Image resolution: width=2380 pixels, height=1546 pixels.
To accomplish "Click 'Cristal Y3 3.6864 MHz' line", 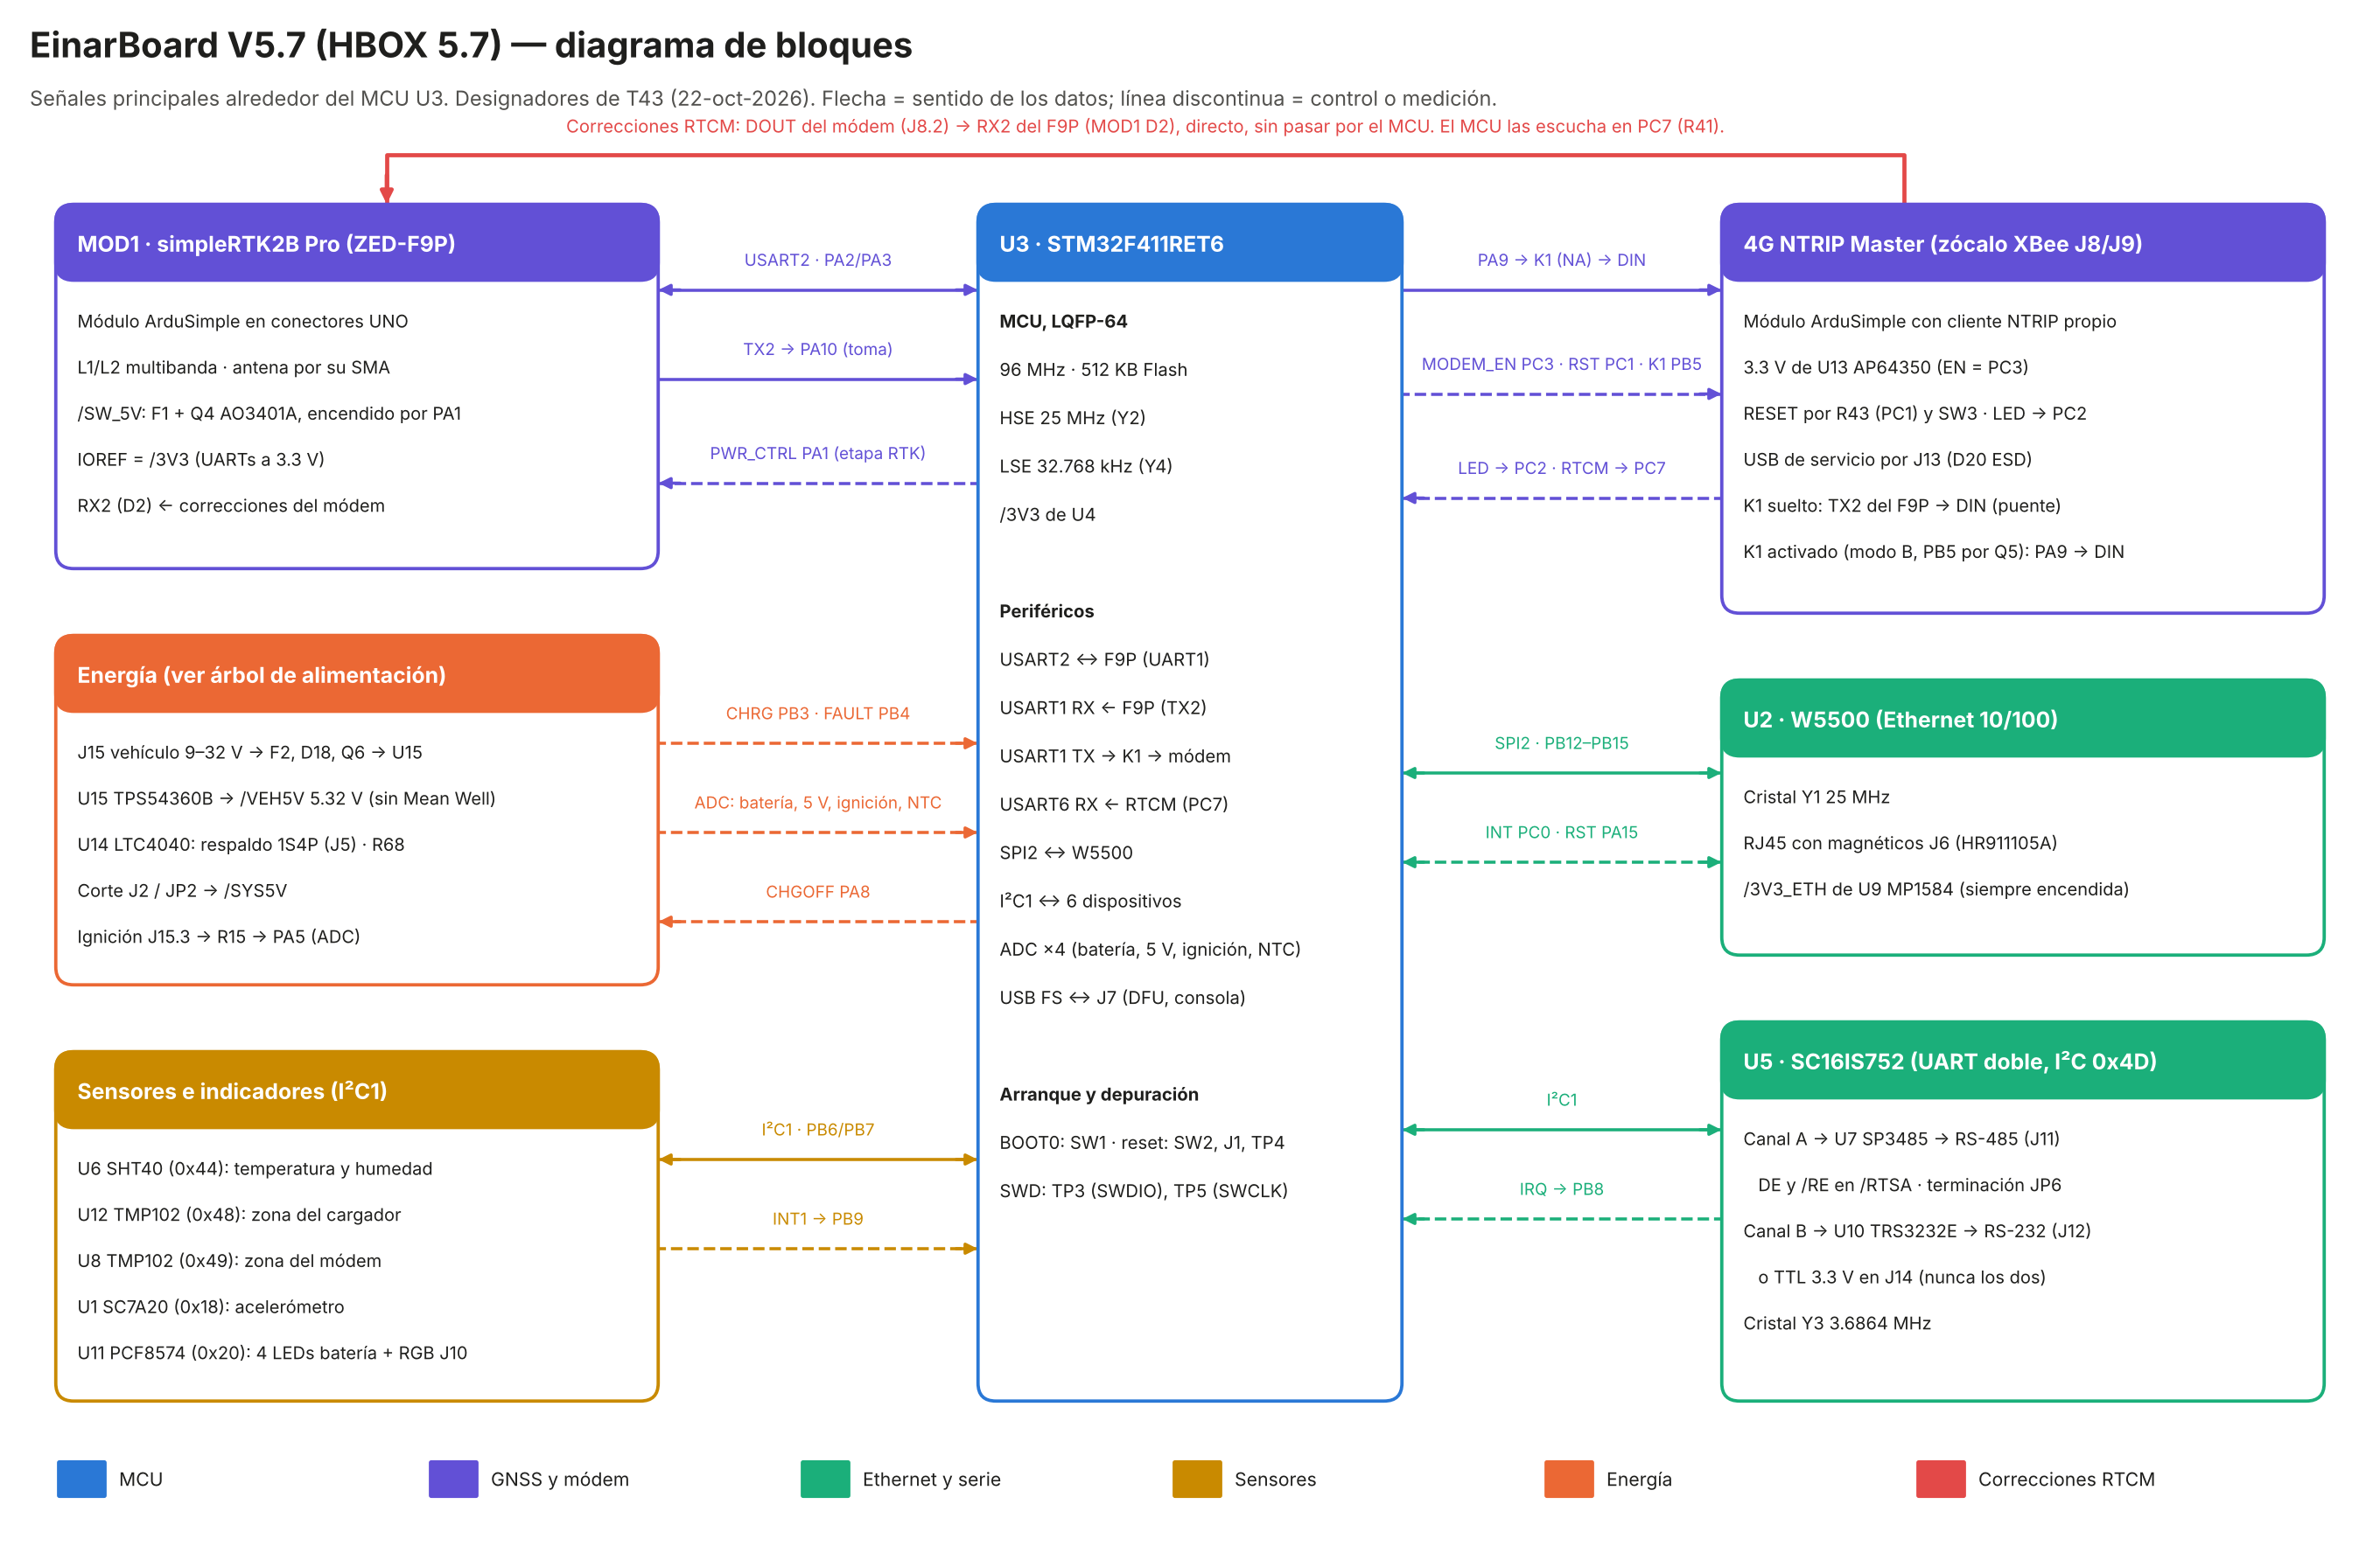I will tap(1837, 1322).
